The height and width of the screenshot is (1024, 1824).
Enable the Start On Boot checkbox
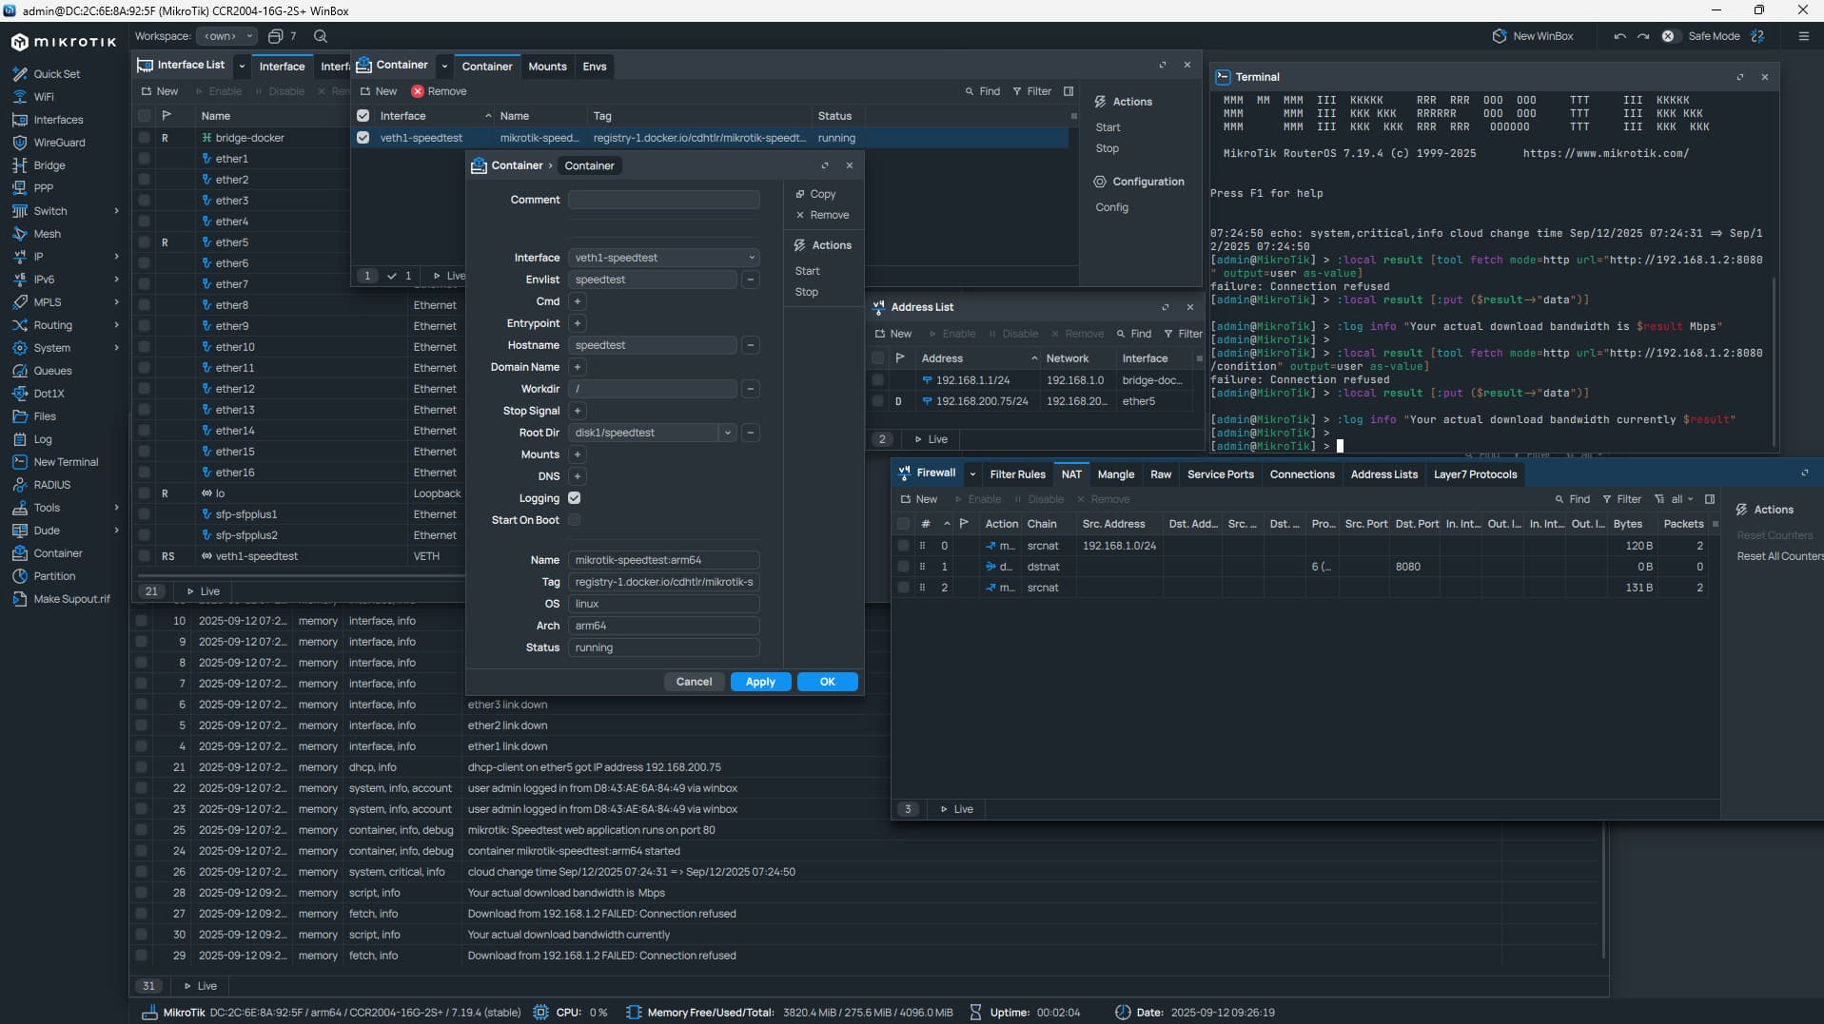575,520
